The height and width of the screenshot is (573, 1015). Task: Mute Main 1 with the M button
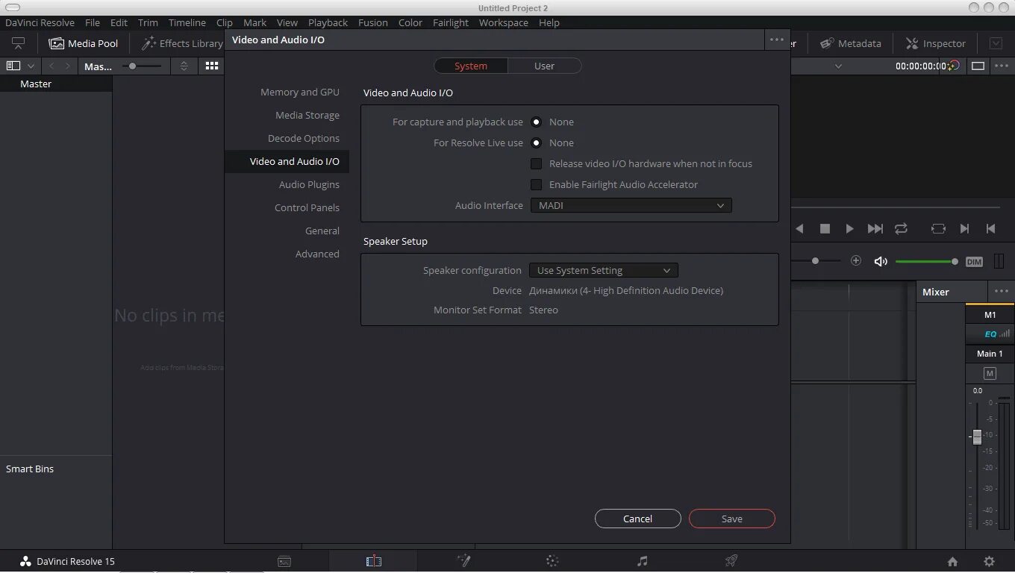click(x=990, y=373)
